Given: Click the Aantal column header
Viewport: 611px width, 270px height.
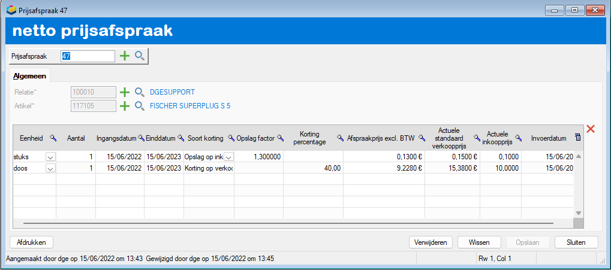Looking at the screenshot, I should coord(76,138).
